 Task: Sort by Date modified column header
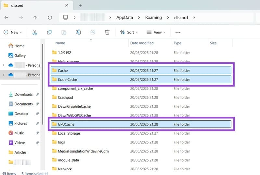142,43
